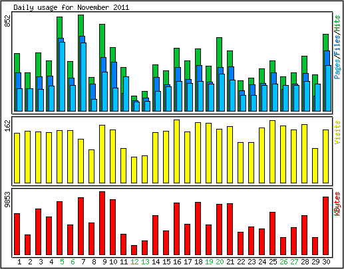Click the green weekend day label 13

tap(145, 262)
